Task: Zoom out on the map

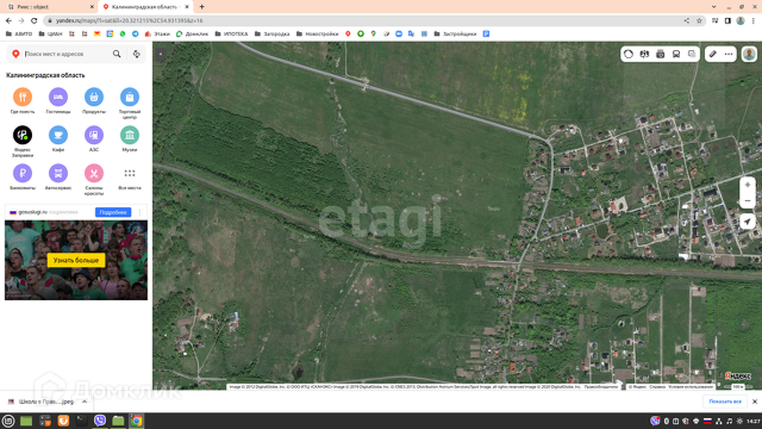Action: coord(748,202)
